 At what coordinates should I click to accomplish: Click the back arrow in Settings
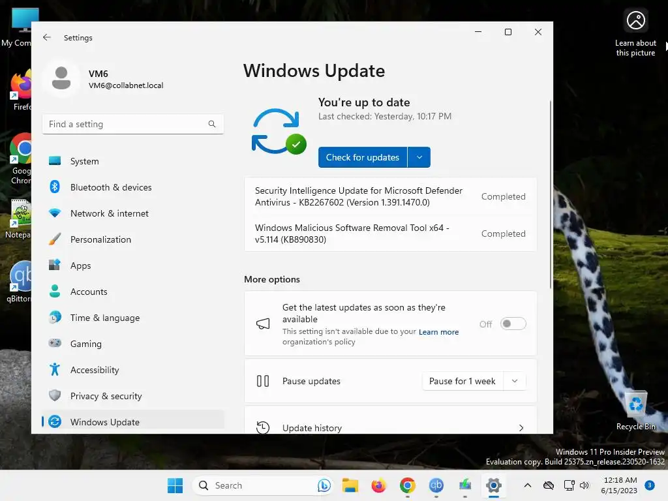coord(47,37)
